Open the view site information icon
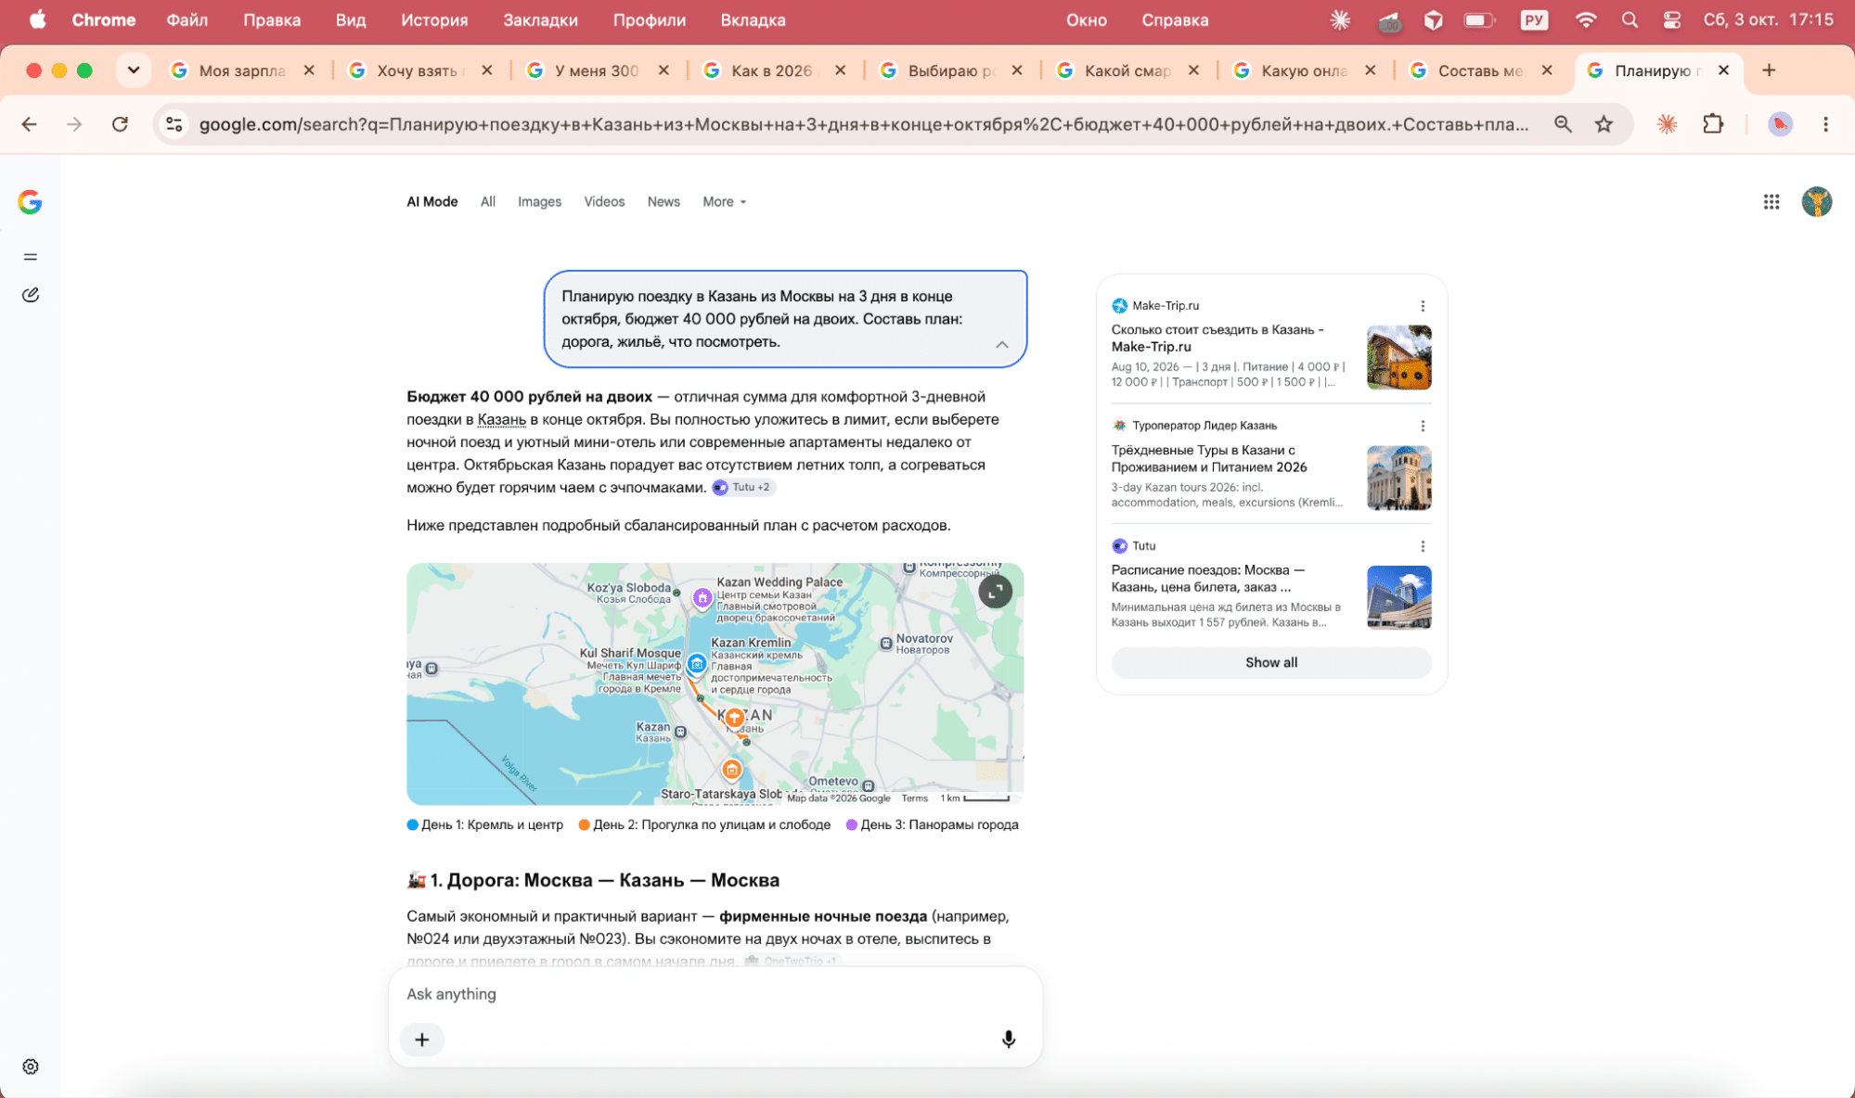 (174, 124)
